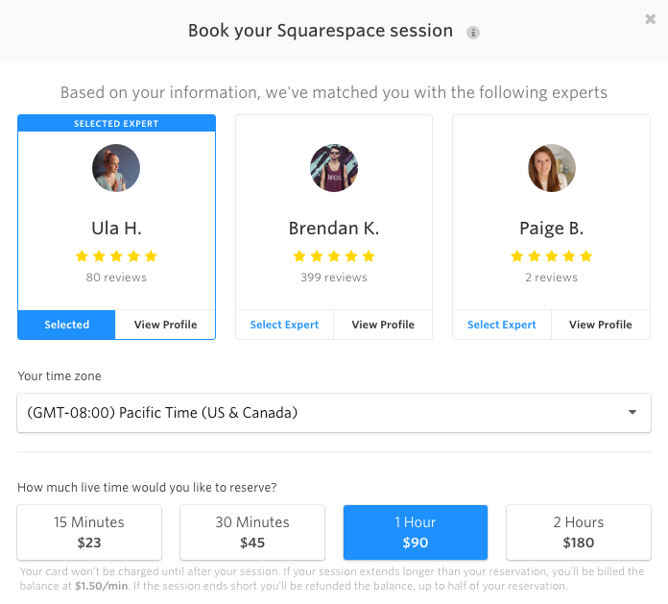Viewport: 668px width, 604px height.
Task: Choose the 2 Hours $180 option
Action: click(x=579, y=532)
